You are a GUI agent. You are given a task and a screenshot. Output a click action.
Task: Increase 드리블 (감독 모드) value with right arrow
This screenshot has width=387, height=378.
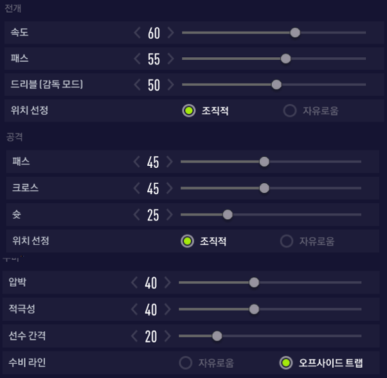[x=170, y=85]
